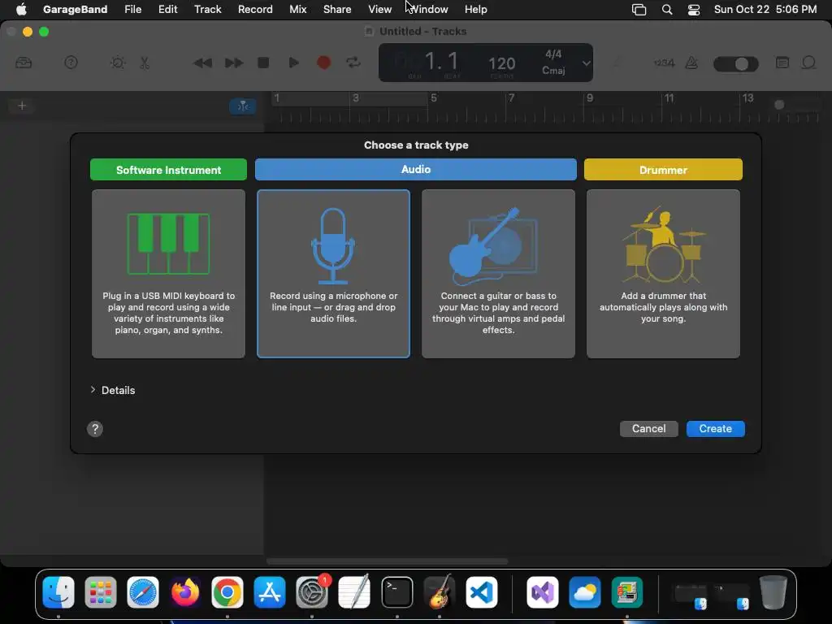832x624 pixels.
Task: Click the Rewind transport button
Action: click(x=202, y=63)
